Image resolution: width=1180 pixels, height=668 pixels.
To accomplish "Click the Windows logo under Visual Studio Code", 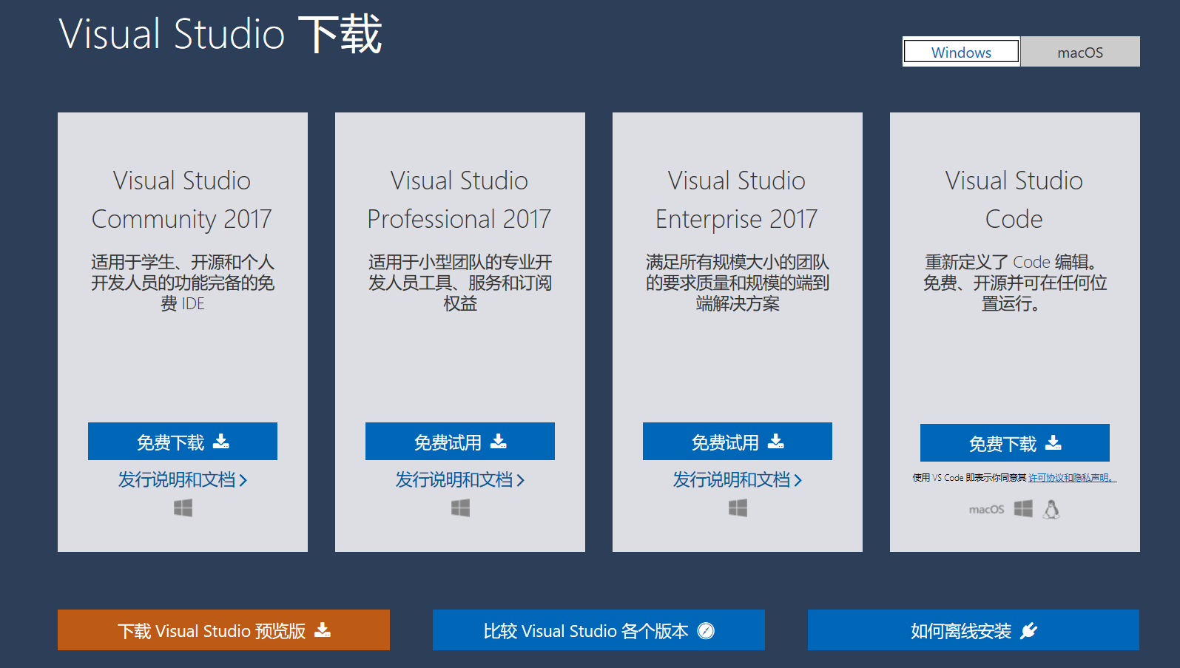I will click(1023, 509).
